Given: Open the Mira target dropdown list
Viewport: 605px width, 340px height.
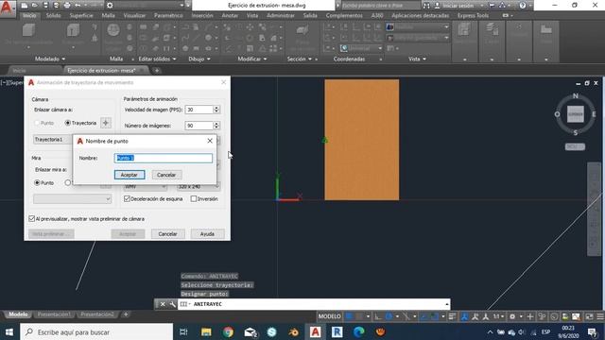Looking at the screenshot, I should tap(72, 199).
